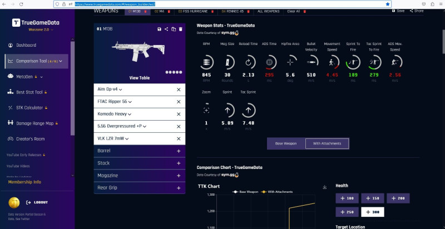Open the Membership Info link
Image resolution: width=445 pixels, height=229 pixels.
24,182
